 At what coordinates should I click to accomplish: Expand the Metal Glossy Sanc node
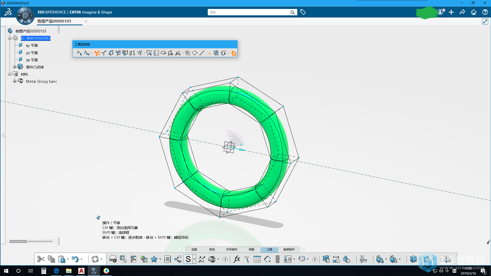(15, 81)
